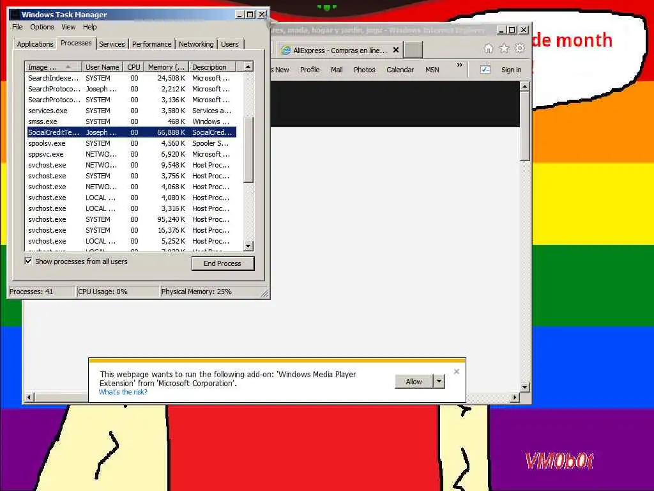Sort processes by Image Name column

53,66
